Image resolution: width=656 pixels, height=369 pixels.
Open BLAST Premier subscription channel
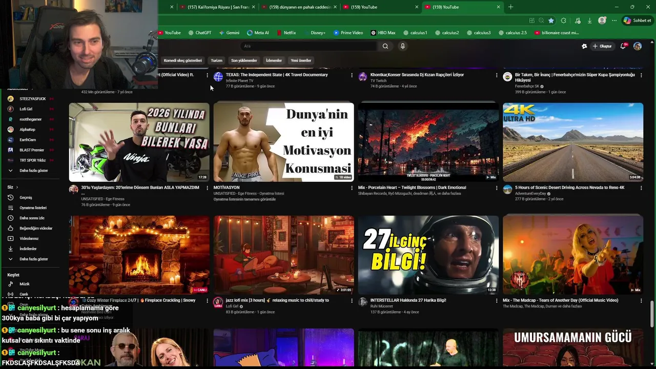[32, 150]
